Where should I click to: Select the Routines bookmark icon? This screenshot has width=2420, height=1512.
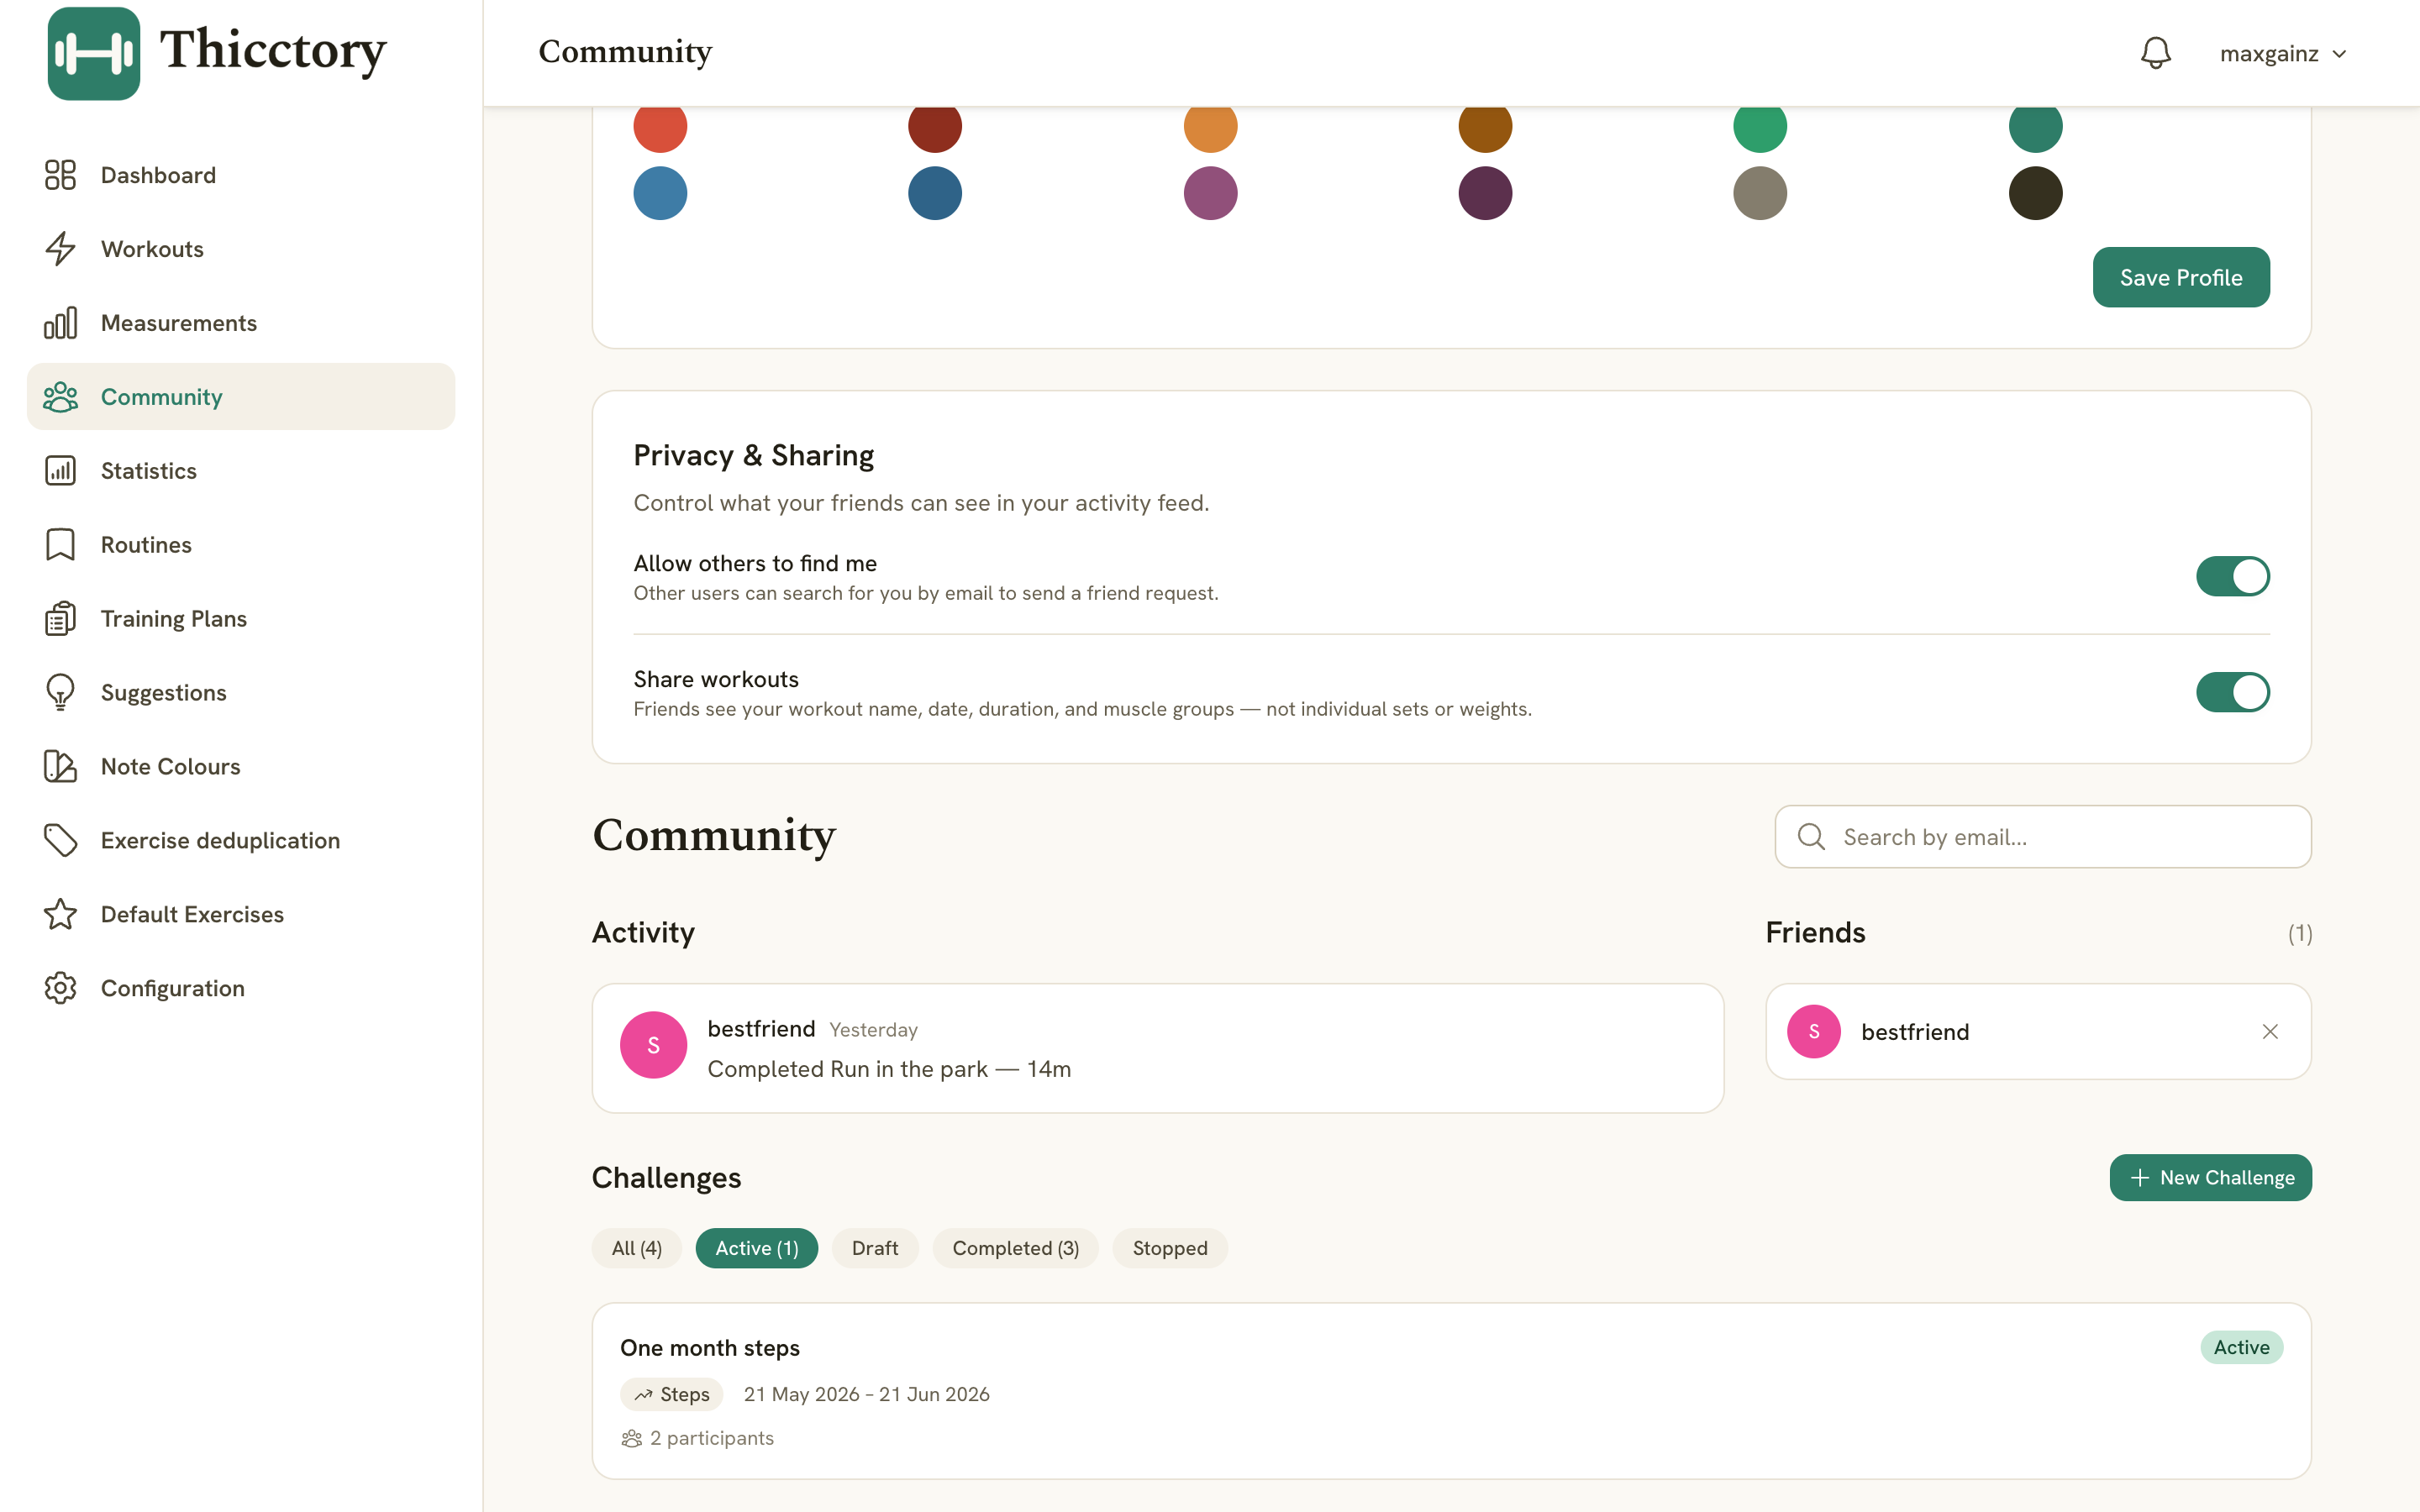click(60, 545)
